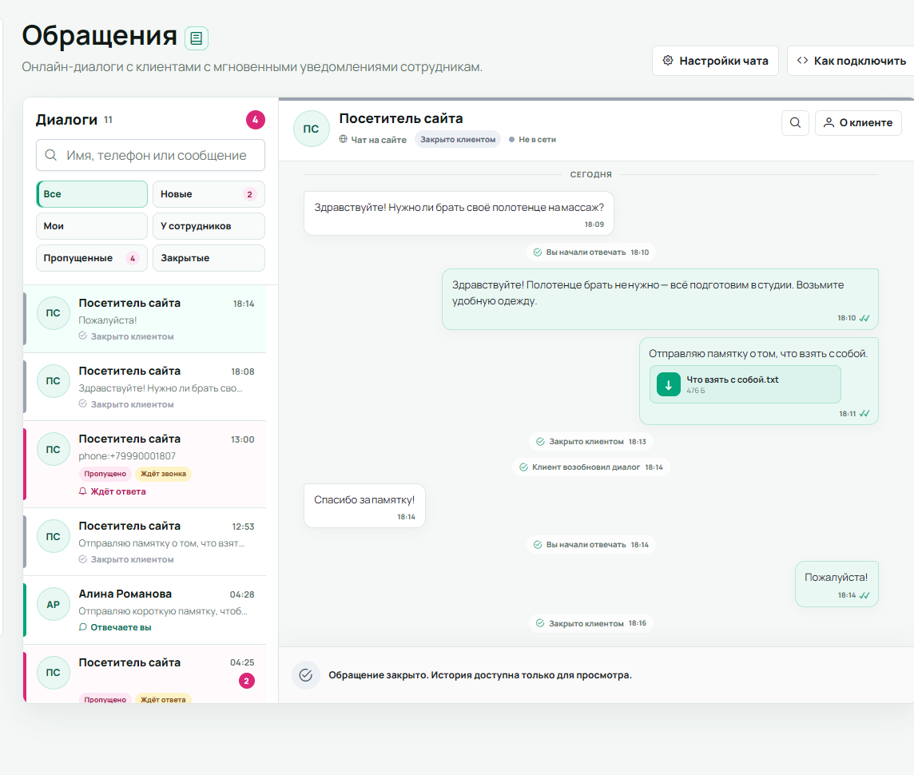Click the "Клиент возобновил диалог 18:14" note
This screenshot has width=914, height=775.
pos(591,467)
